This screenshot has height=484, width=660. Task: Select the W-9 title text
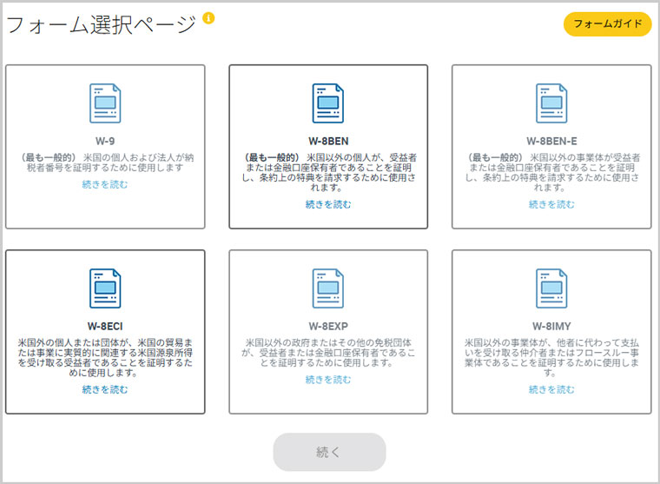point(105,140)
